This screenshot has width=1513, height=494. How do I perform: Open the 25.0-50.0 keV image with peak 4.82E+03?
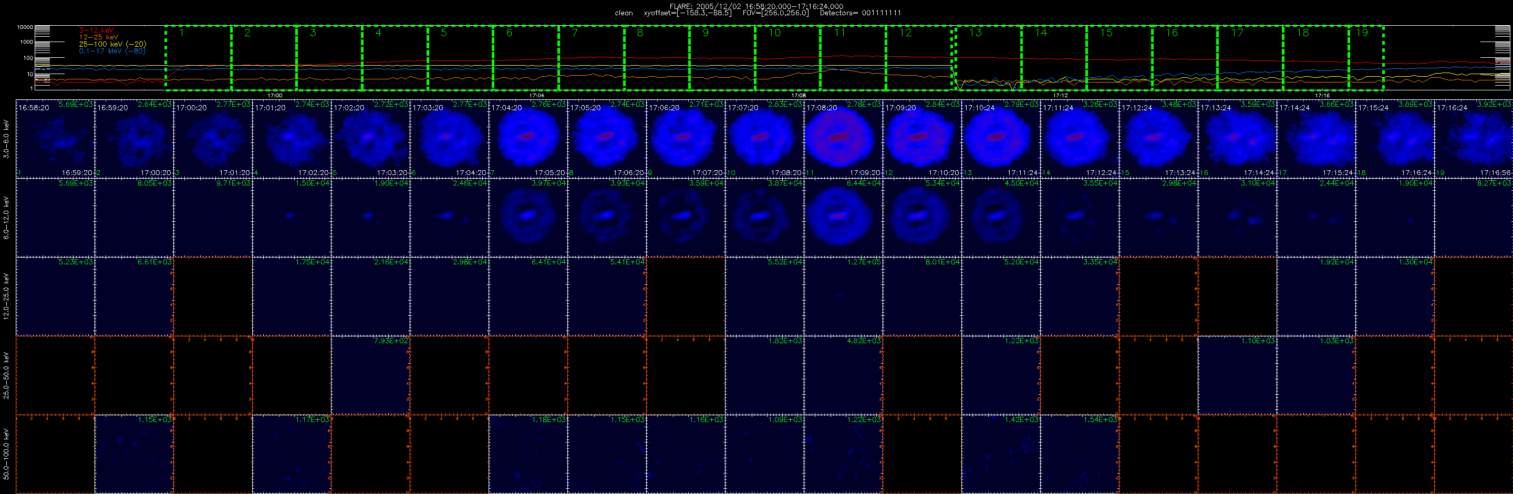[843, 375]
